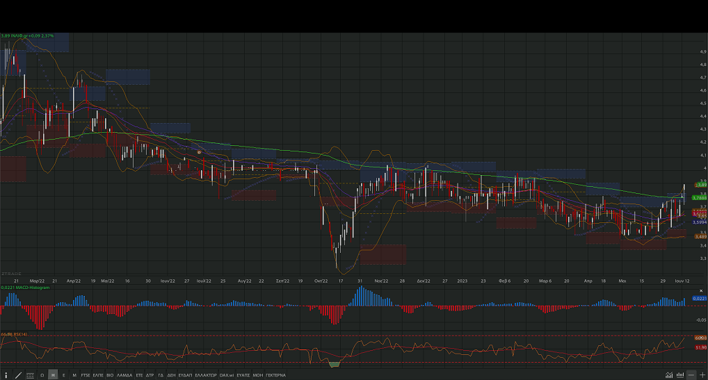Click the 51,90 RSI average value tag
Image resolution: width=708 pixels, height=380 pixels.
coord(701,347)
